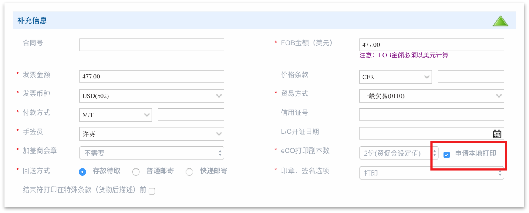Open the 付款方式 M/T dropdown
The width and height of the screenshot is (529, 213).
coord(116,115)
